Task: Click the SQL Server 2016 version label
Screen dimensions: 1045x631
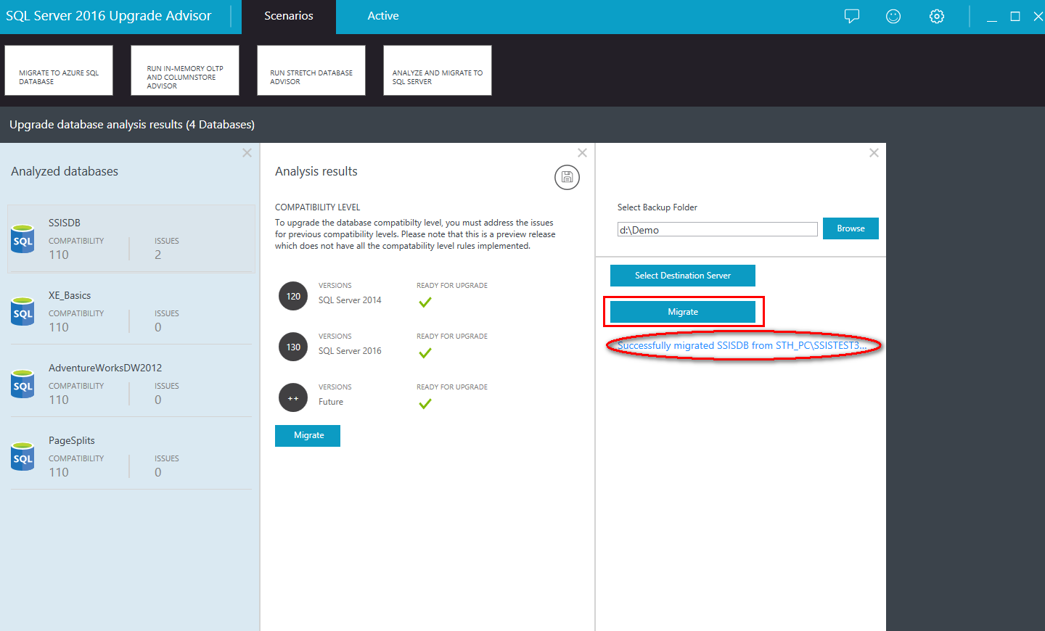Action: point(350,351)
